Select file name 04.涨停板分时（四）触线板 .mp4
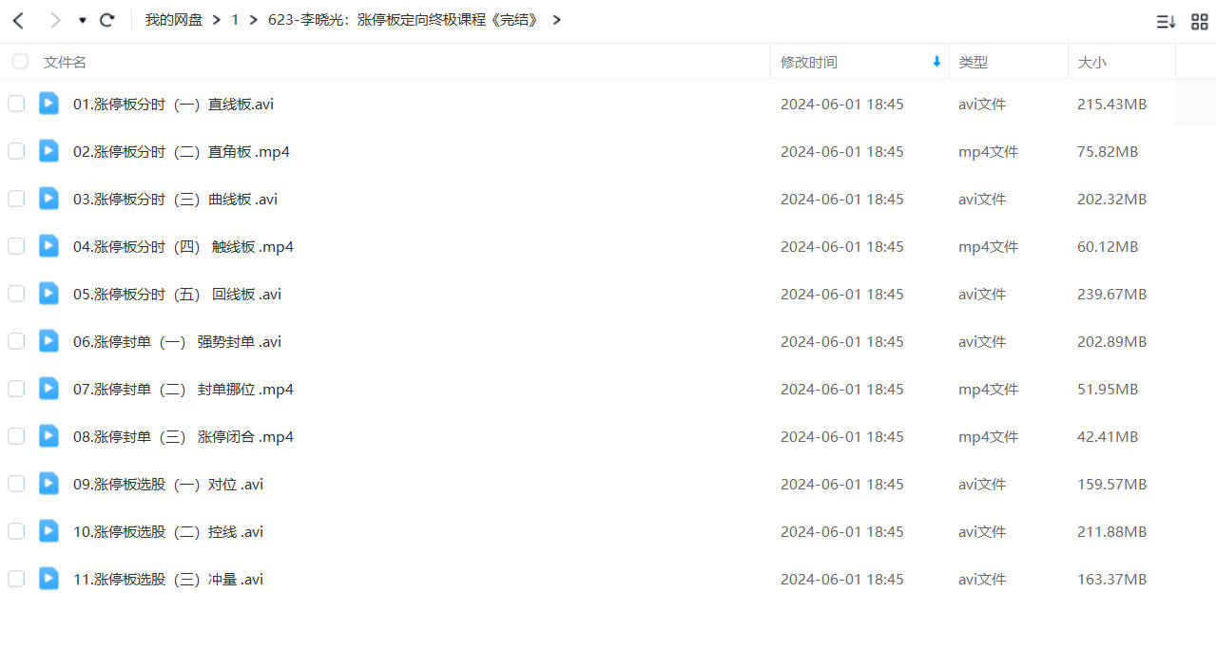The image size is (1216, 669). pyautogui.click(x=183, y=246)
